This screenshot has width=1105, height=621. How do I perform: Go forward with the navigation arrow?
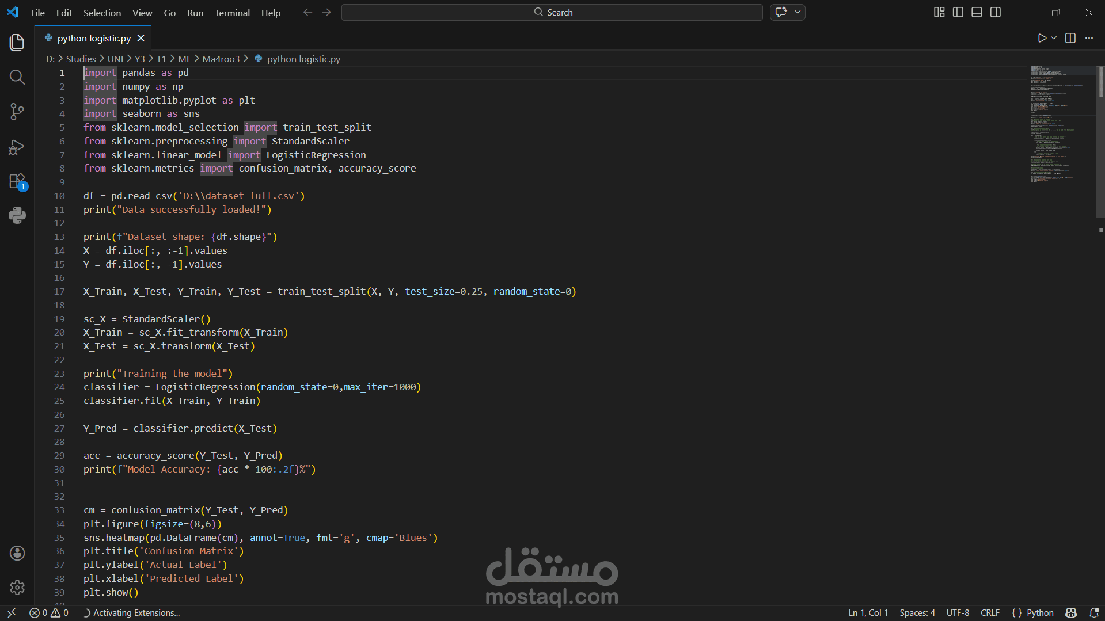[326, 12]
